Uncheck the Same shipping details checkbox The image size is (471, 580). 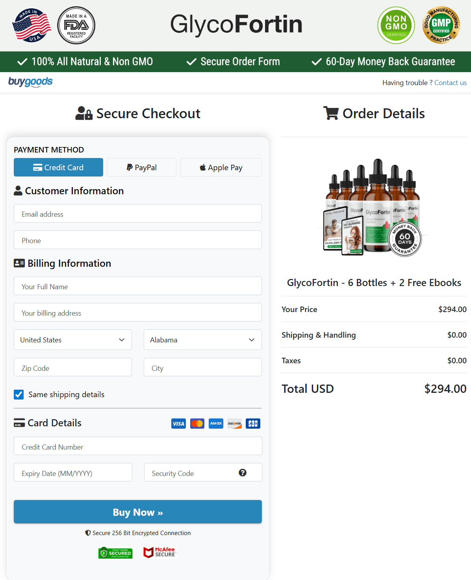[x=19, y=394]
